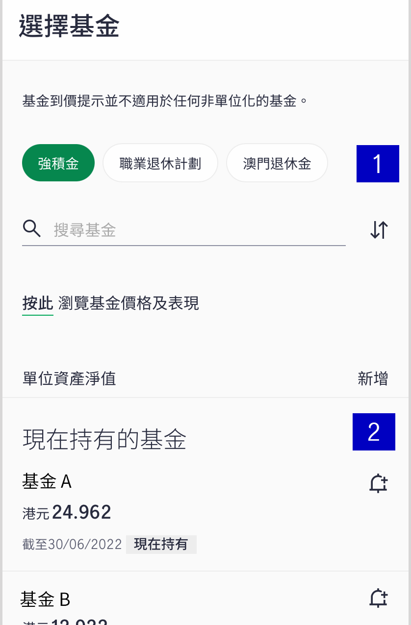Viewport: 411px width, 625px height.
Task: Switch to the 職業退休計劃 tab
Action: click(160, 163)
